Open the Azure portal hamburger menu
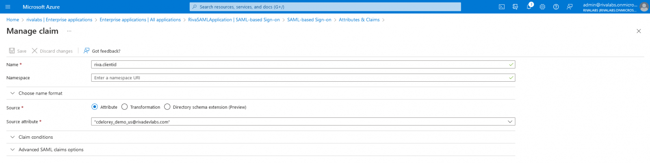Screen dimensions: 650x163 (x=8, y=7)
